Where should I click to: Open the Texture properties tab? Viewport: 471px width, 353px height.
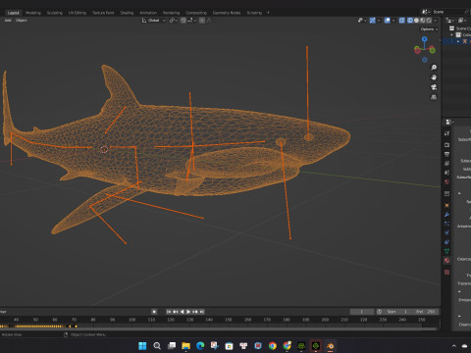pyautogui.click(x=447, y=272)
